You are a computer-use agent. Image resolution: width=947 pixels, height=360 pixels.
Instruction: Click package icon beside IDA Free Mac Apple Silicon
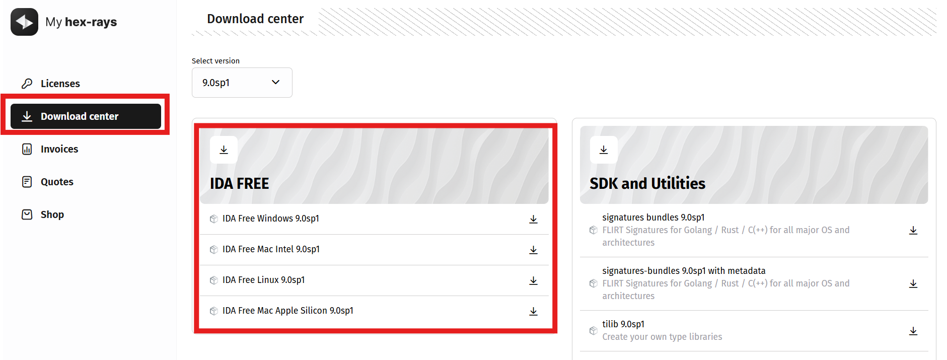pos(214,311)
